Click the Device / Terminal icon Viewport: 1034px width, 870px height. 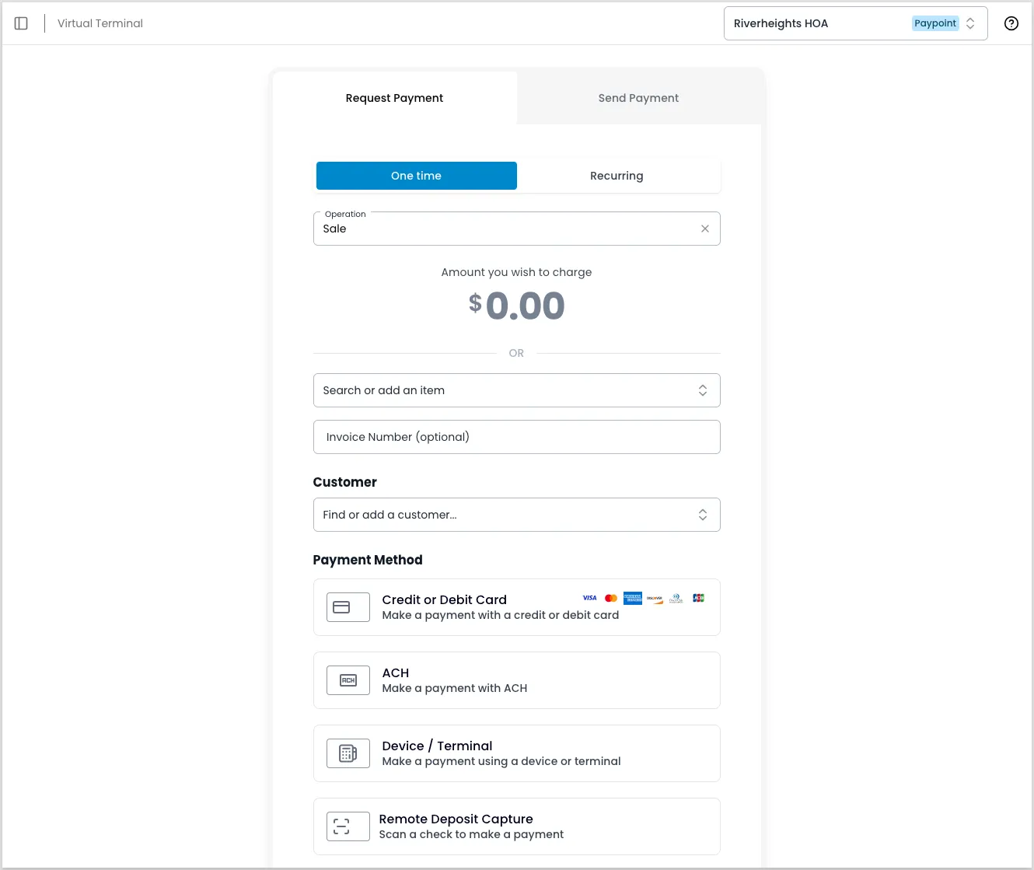coord(348,753)
